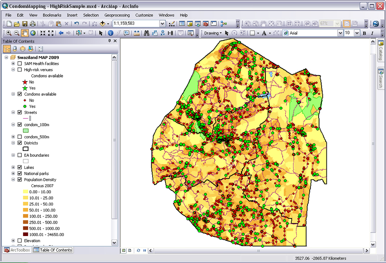Screen dimensions: 386x263
Task: Click the Measure ruler tool
Action: pos(137,33)
